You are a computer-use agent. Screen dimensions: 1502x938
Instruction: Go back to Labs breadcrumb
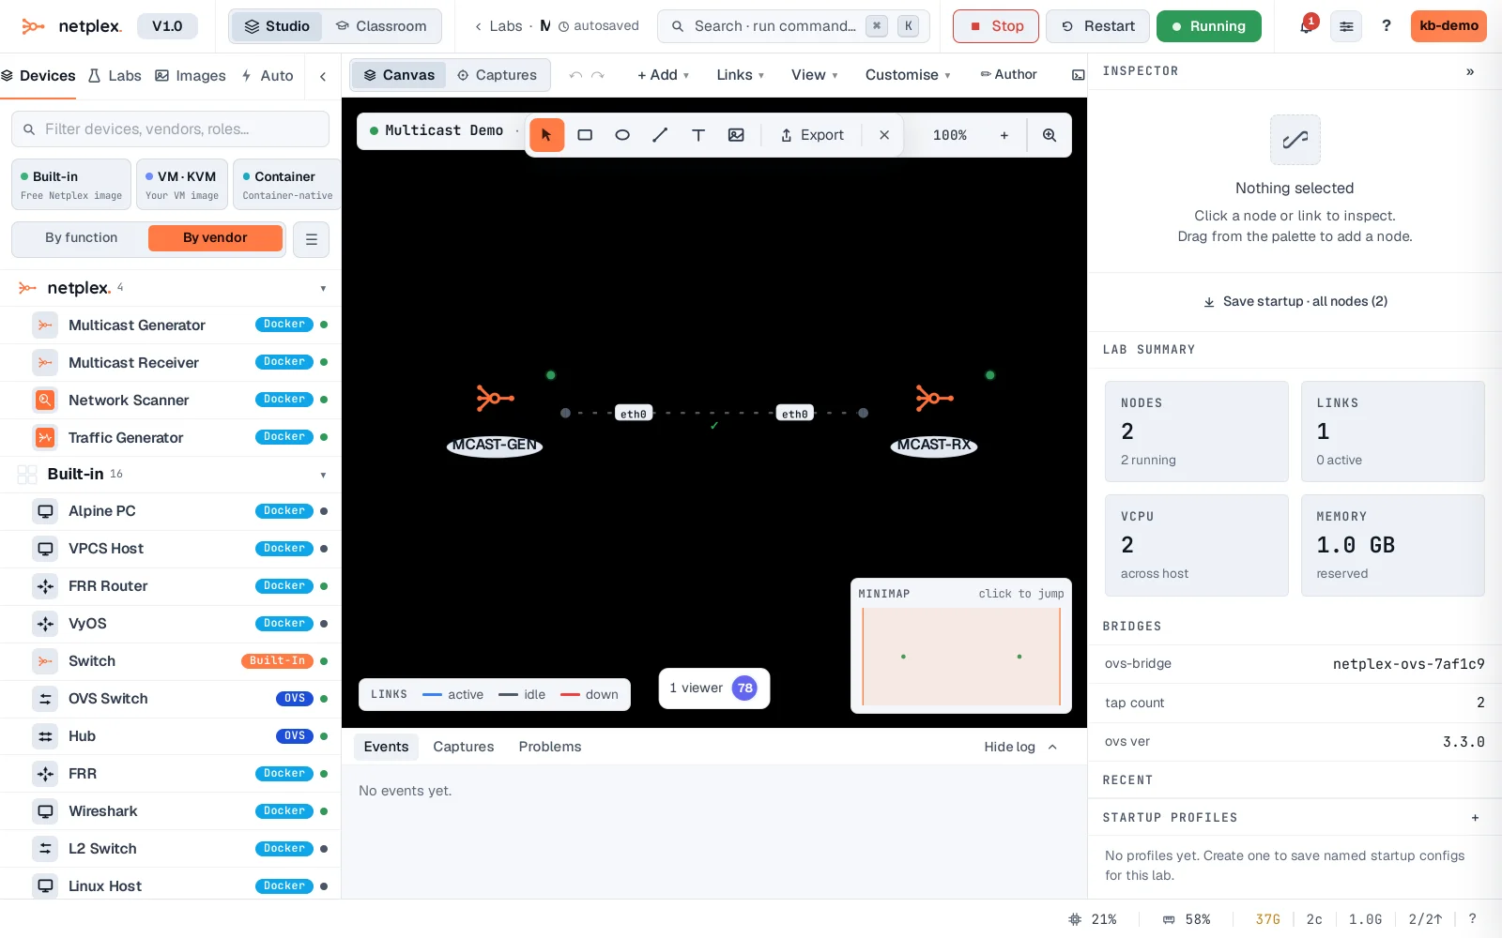point(498,26)
